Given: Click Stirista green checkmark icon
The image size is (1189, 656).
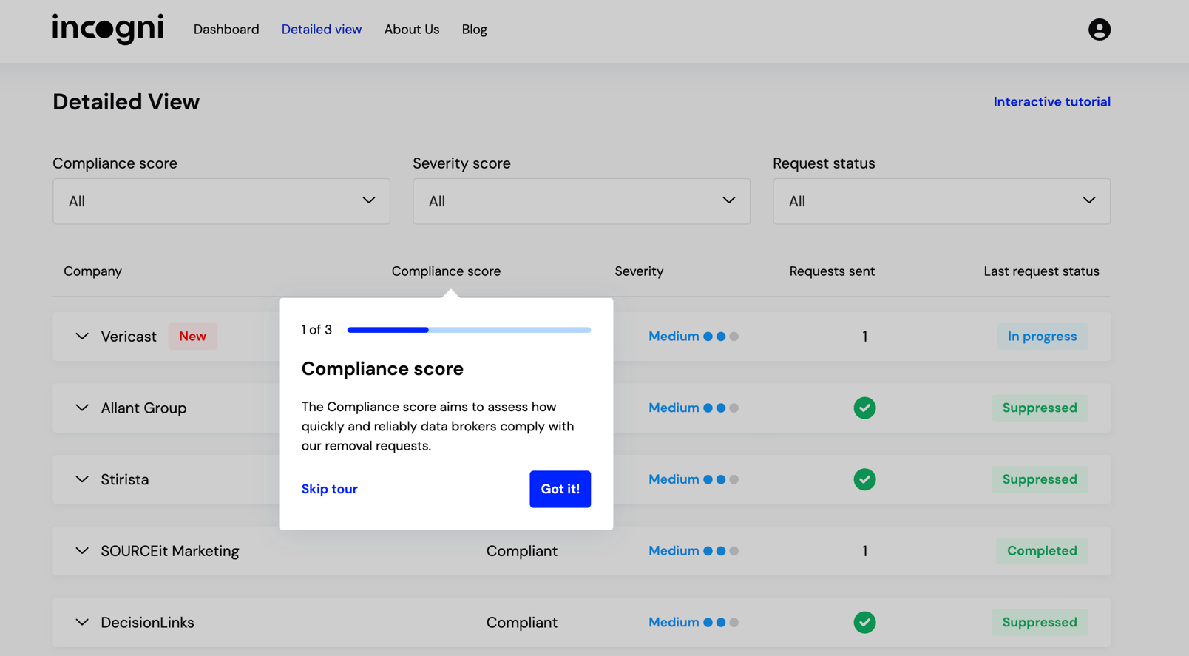Looking at the screenshot, I should (x=864, y=479).
